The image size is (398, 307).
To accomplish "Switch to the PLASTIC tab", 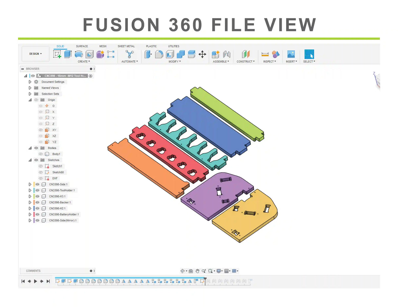I will coord(151,46).
